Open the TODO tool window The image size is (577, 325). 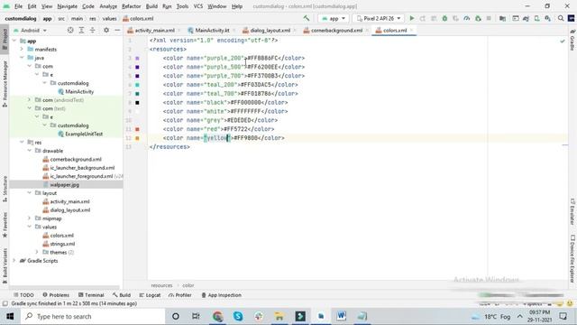23,295
